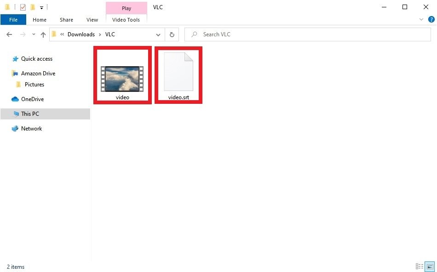437x272 pixels.
Task: Expand the address bar history dropdown
Action: (158, 35)
